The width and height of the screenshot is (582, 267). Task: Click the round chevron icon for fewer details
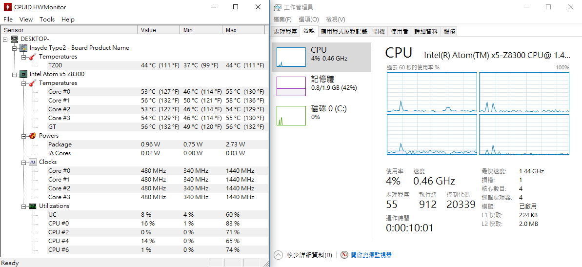click(x=278, y=255)
